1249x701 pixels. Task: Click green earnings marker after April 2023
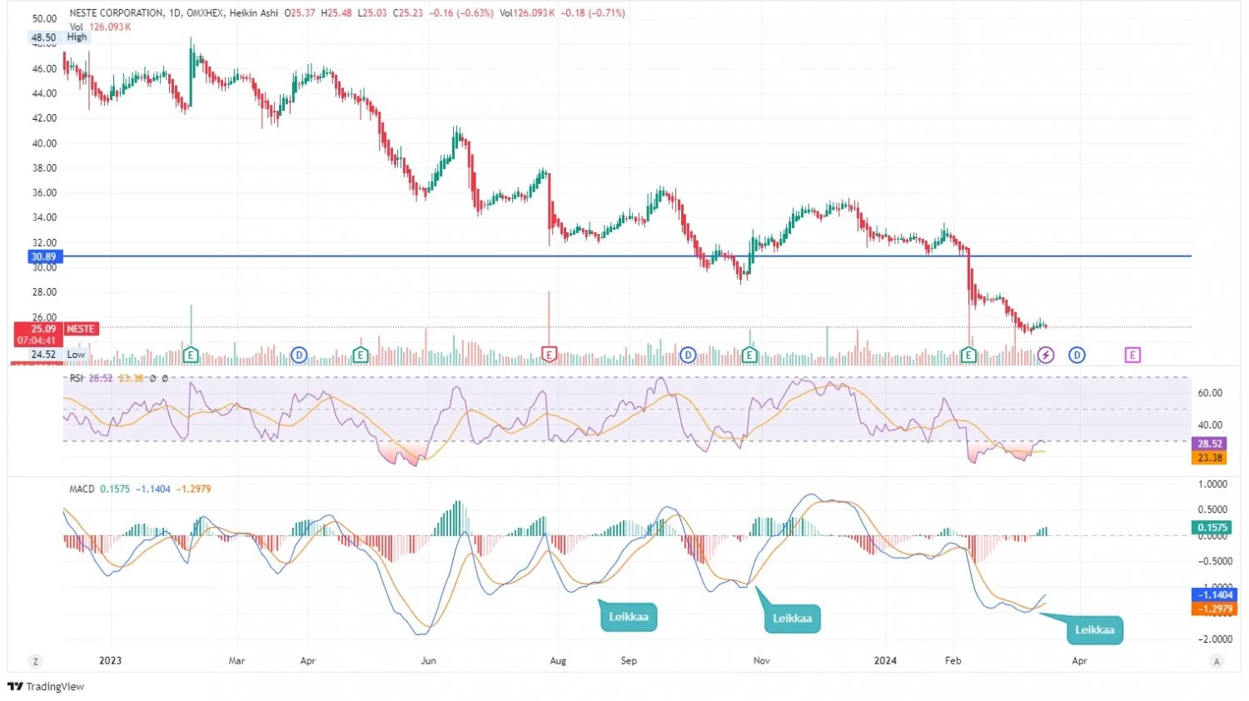click(x=361, y=355)
